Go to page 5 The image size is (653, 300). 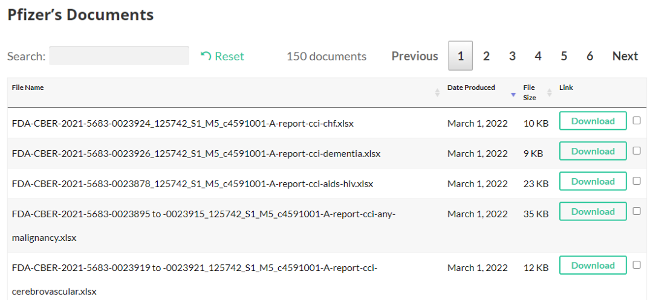pyautogui.click(x=564, y=56)
